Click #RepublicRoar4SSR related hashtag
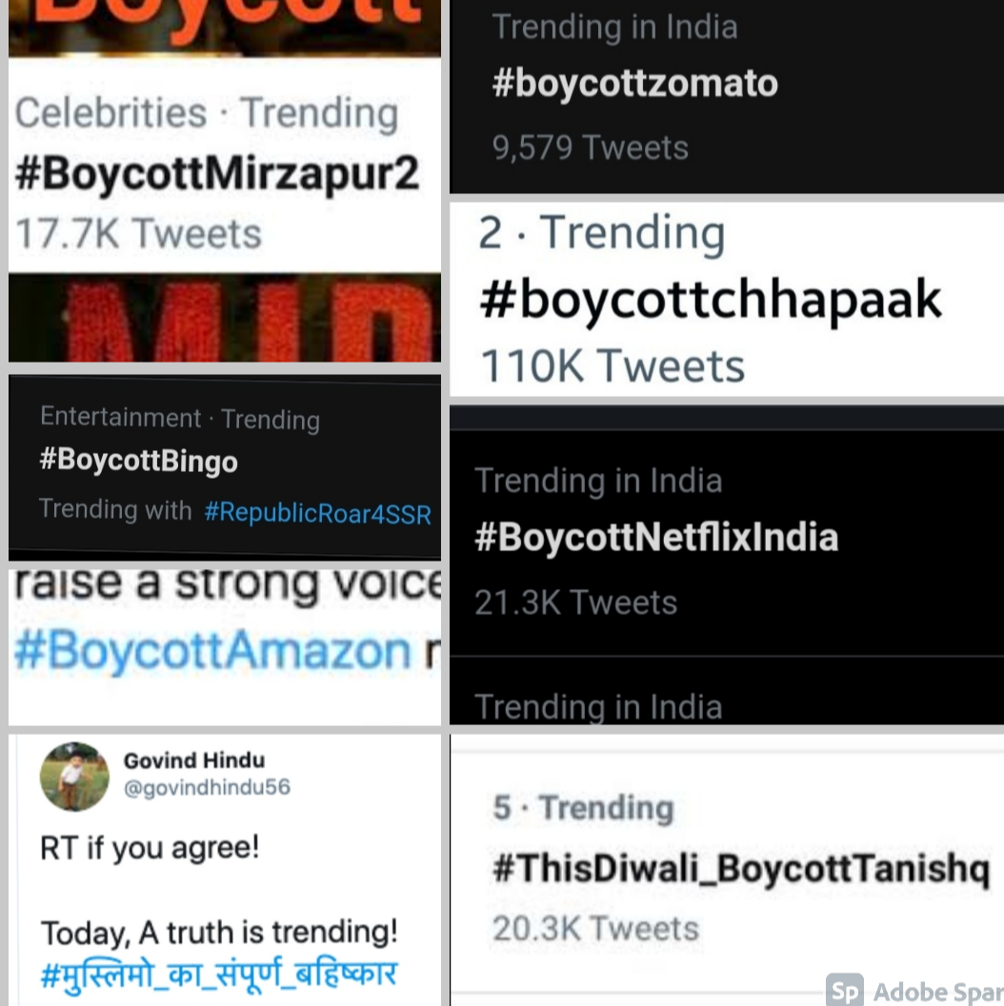Image resolution: width=1004 pixels, height=1006 pixels. pyautogui.click(x=318, y=514)
